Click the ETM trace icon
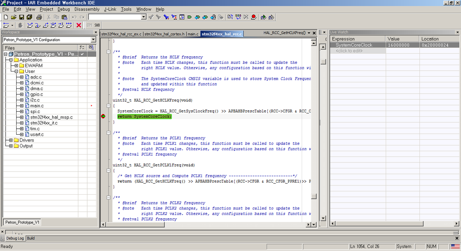This screenshot has height=251, width=461. click(x=90, y=25)
